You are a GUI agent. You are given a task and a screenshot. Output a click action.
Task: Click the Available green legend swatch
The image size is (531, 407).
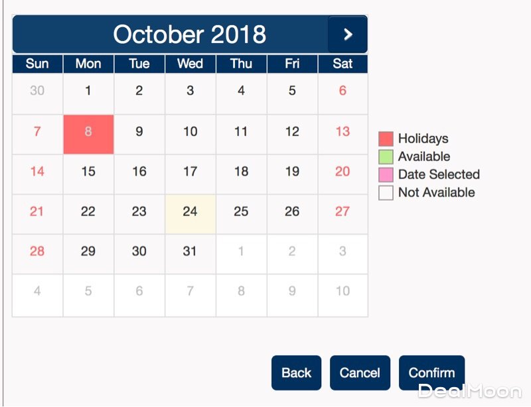386,157
